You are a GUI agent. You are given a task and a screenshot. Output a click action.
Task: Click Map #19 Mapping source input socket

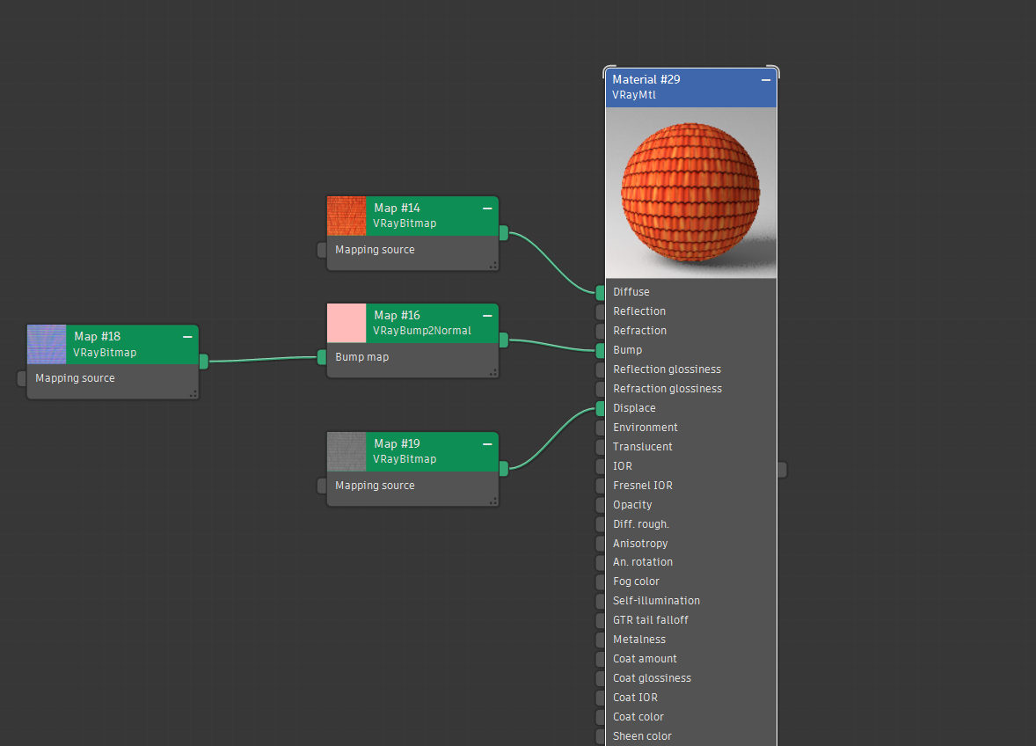click(x=322, y=486)
